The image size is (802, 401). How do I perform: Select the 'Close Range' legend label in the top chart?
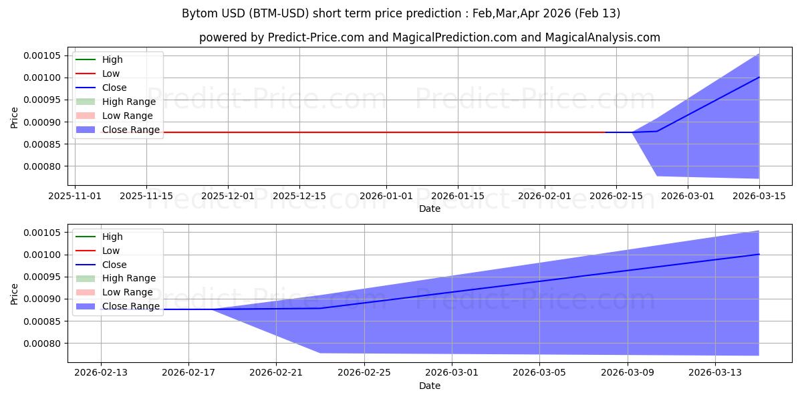point(130,130)
